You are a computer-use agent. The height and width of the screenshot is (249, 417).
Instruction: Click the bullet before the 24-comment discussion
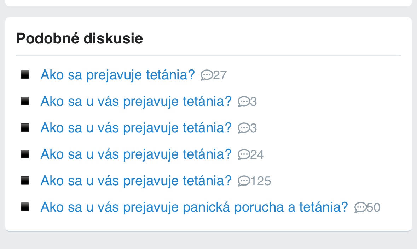click(25, 154)
